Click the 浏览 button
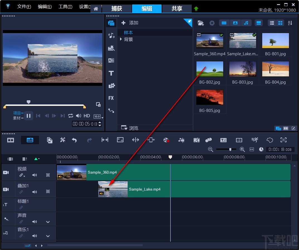Viewport: 299px width, 250px height. (x=130, y=128)
